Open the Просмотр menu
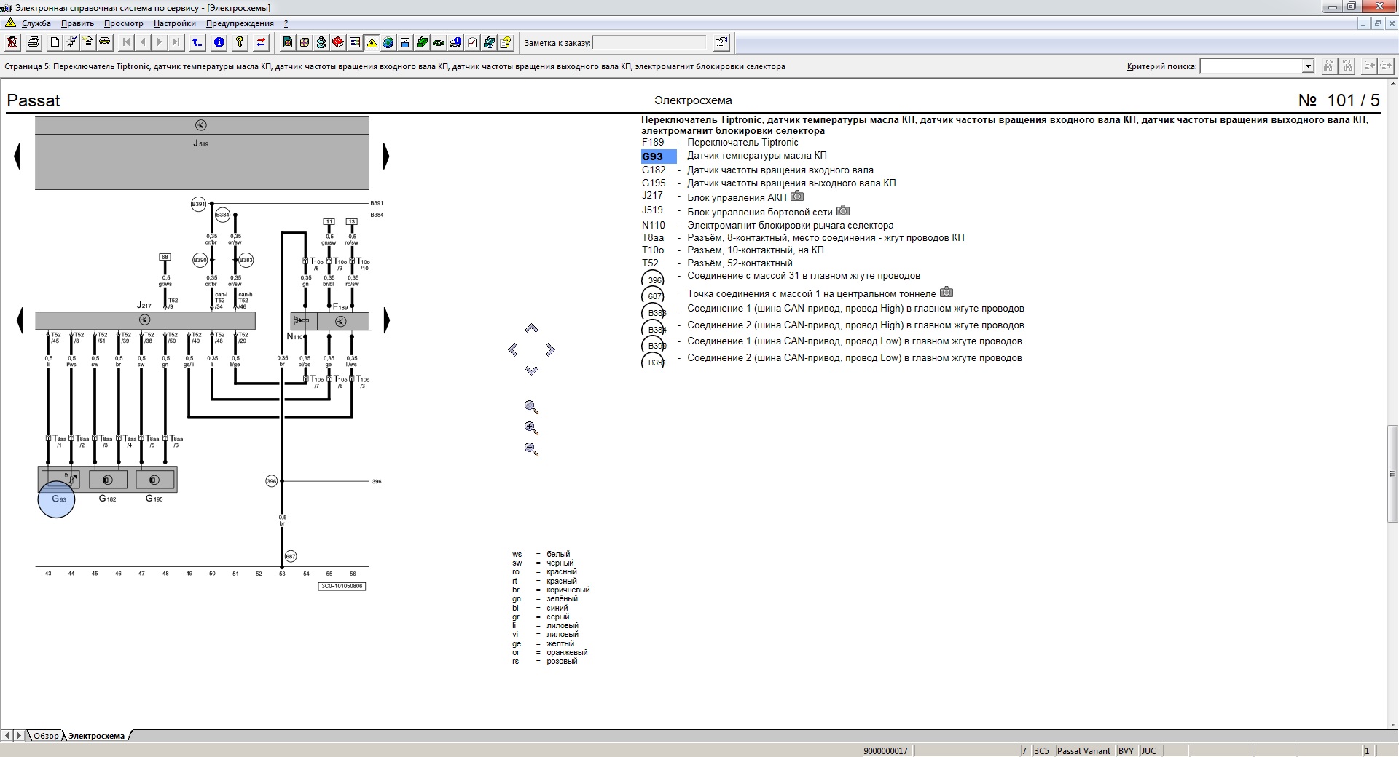Image resolution: width=1399 pixels, height=757 pixels. (123, 23)
